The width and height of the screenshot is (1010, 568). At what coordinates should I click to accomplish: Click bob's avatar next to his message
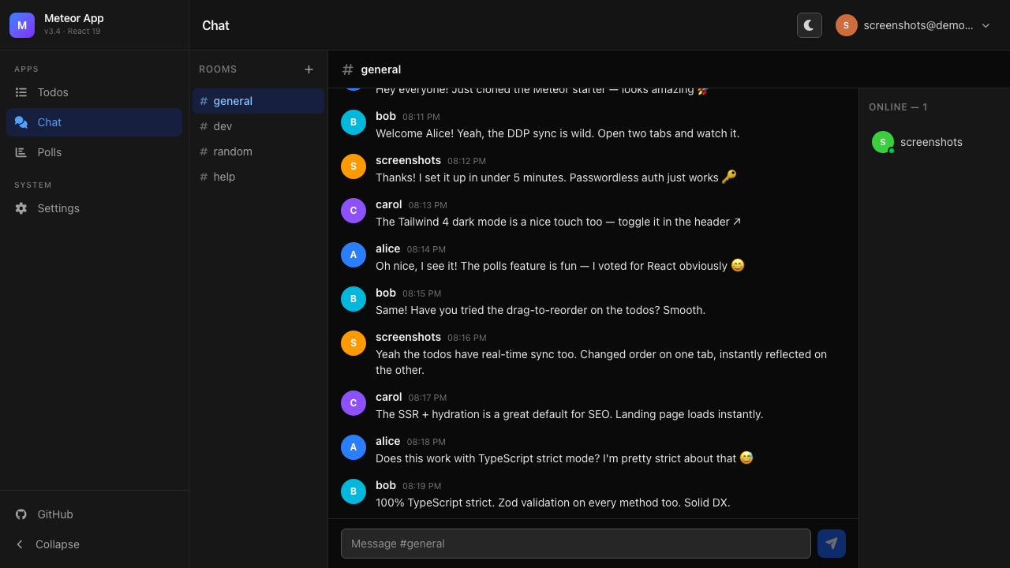(353, 122)
